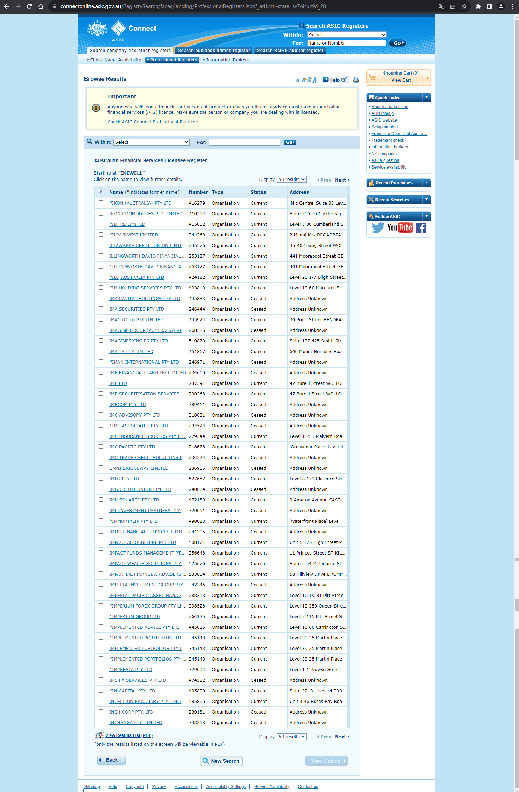
Task: Select checkbox for IMA SECURITIES PTY LTD
Action: pos(101,309)
